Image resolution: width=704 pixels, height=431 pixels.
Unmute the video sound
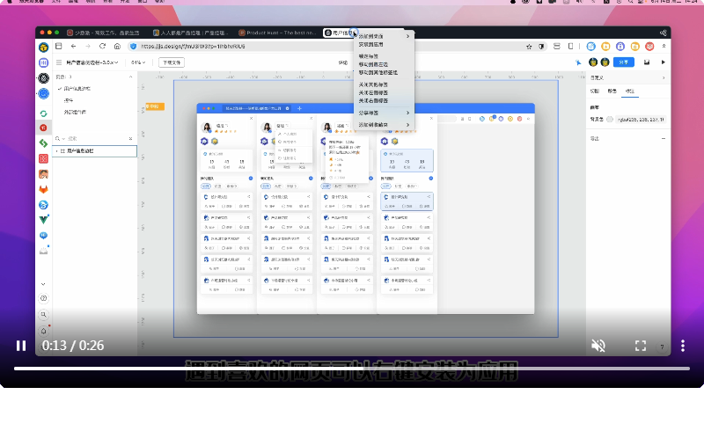pos(598,346)
